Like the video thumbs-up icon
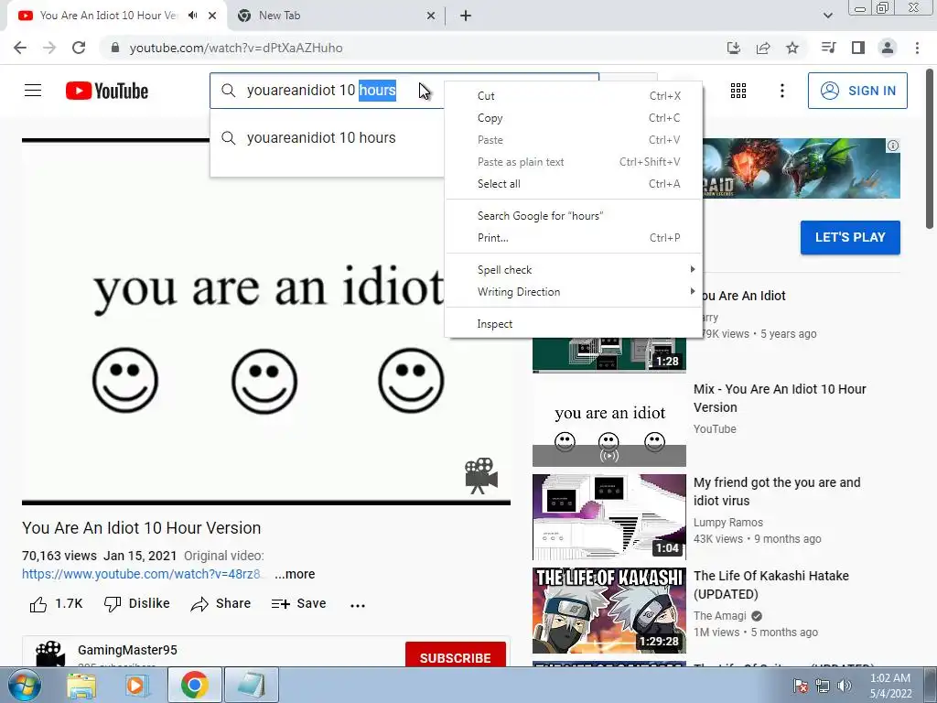 click(x=38, y=604)
